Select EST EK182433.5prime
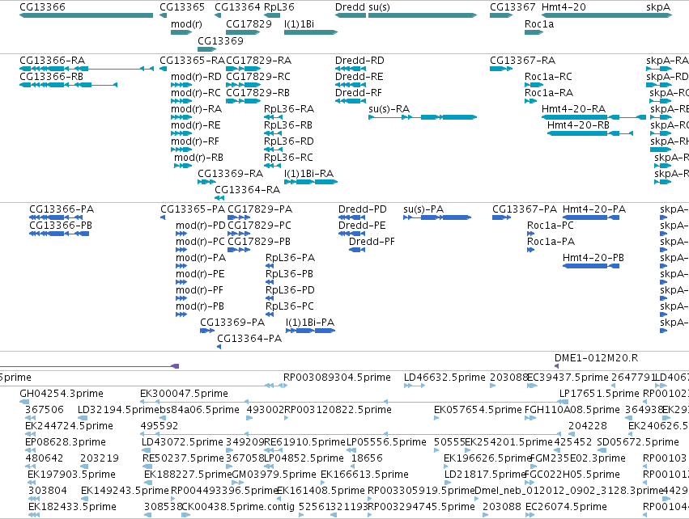 [34, 515]
